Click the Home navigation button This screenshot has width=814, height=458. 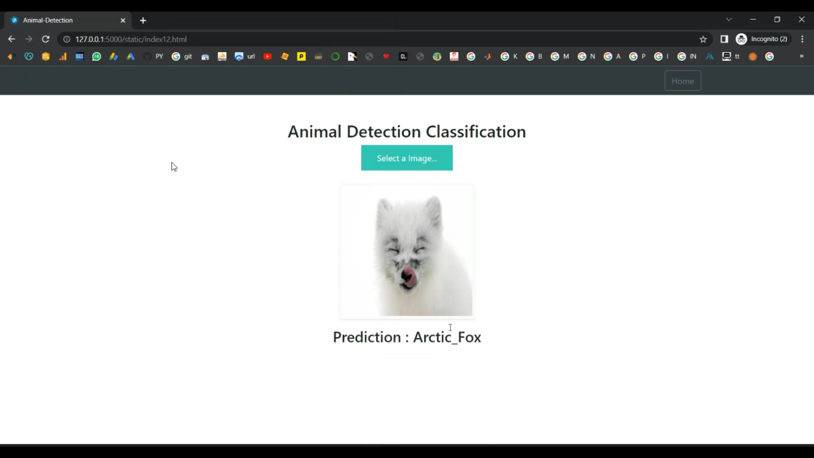coord(683,81)
